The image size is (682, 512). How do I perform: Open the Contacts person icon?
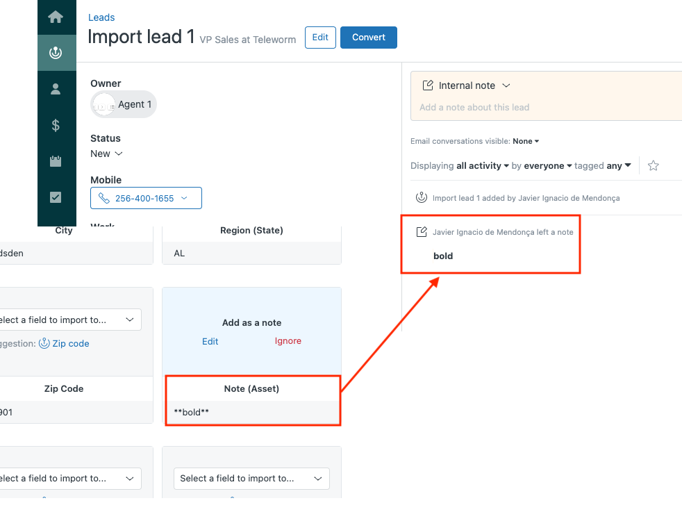pyautogui.click(x=56, y=89)
